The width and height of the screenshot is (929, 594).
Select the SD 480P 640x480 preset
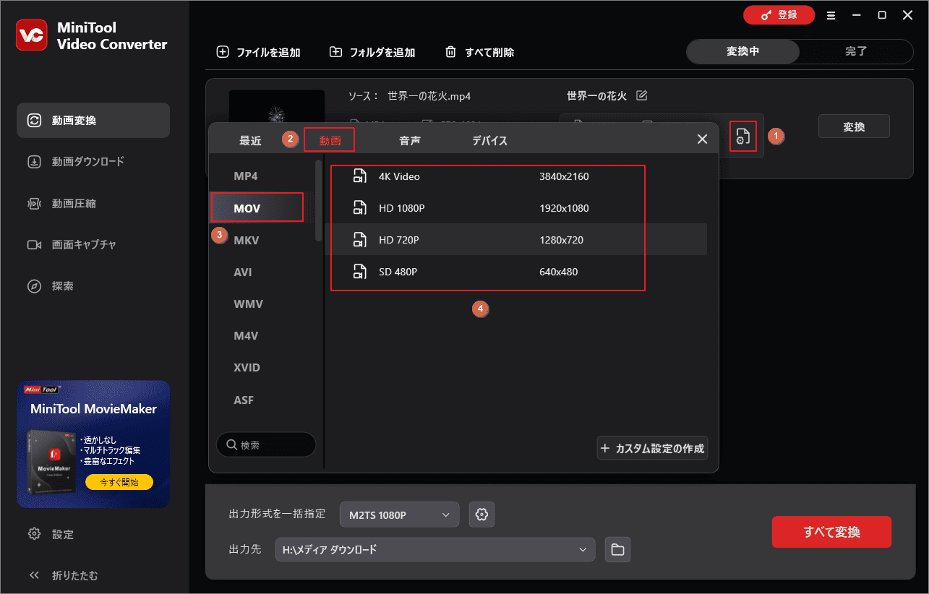515,272
